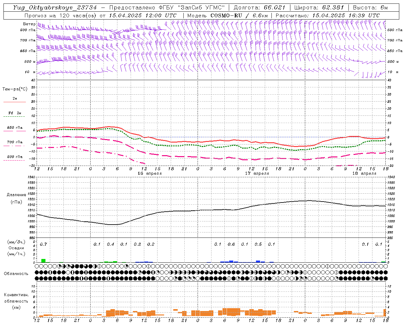Click the 0.7 precipitation amount value
The image size is (404, 323).
[x=44, y=244]
